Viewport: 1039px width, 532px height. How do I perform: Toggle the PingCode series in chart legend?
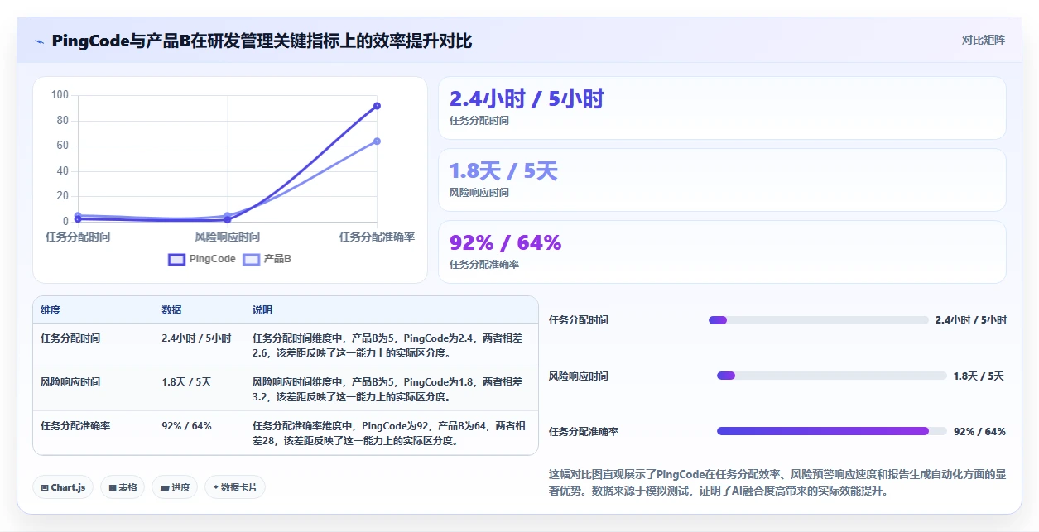[202, 259]
